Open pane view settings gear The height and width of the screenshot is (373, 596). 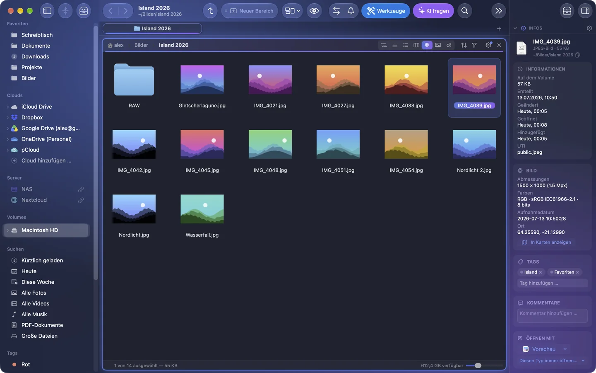[488, 45]
